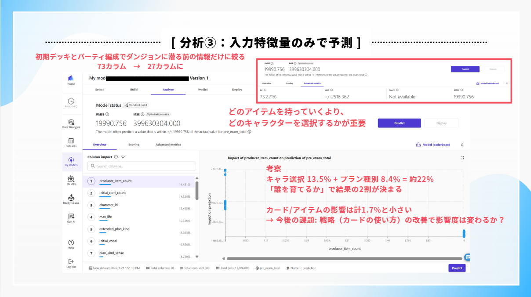
Task: Select the producer_item_count column row
Action: click(x=138, y=181)
